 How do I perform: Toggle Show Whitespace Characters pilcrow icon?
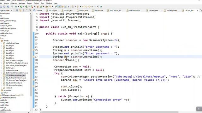[x=68, y=7]
